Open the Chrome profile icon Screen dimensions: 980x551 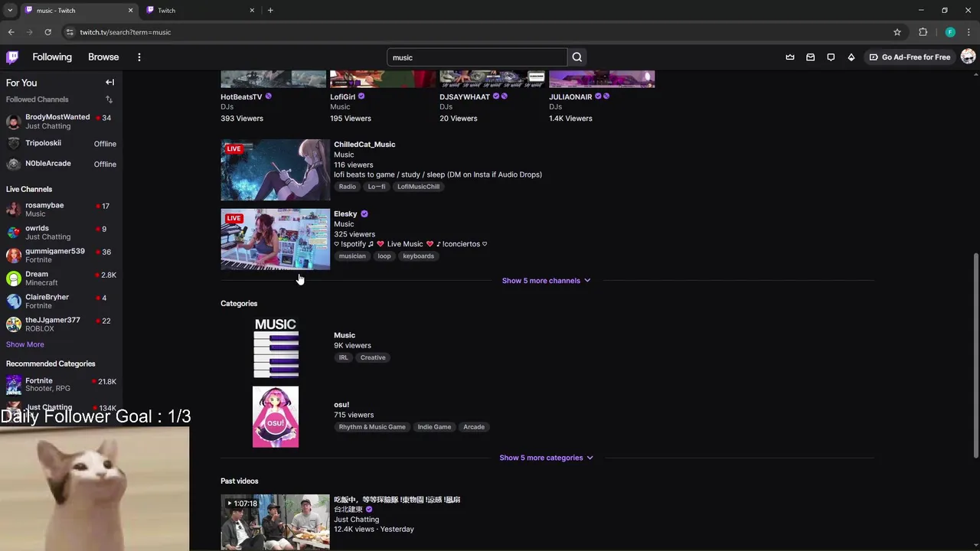pos(950,32)
